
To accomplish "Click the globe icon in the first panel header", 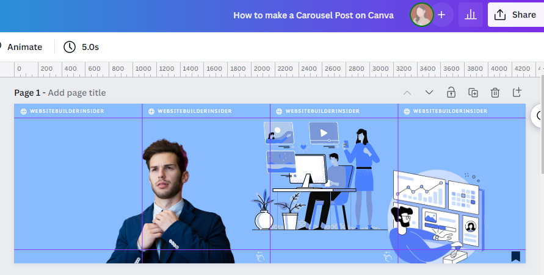I will click(24, 111).
